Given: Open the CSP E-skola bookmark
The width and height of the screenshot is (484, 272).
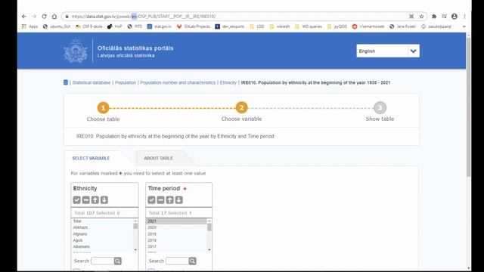Looking at the screenshot, I should [x=89, y=26].
